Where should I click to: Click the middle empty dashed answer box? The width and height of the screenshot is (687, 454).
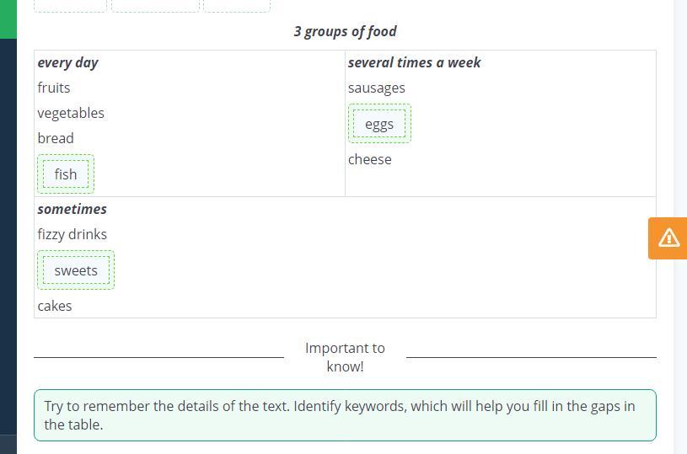point(155,5)
